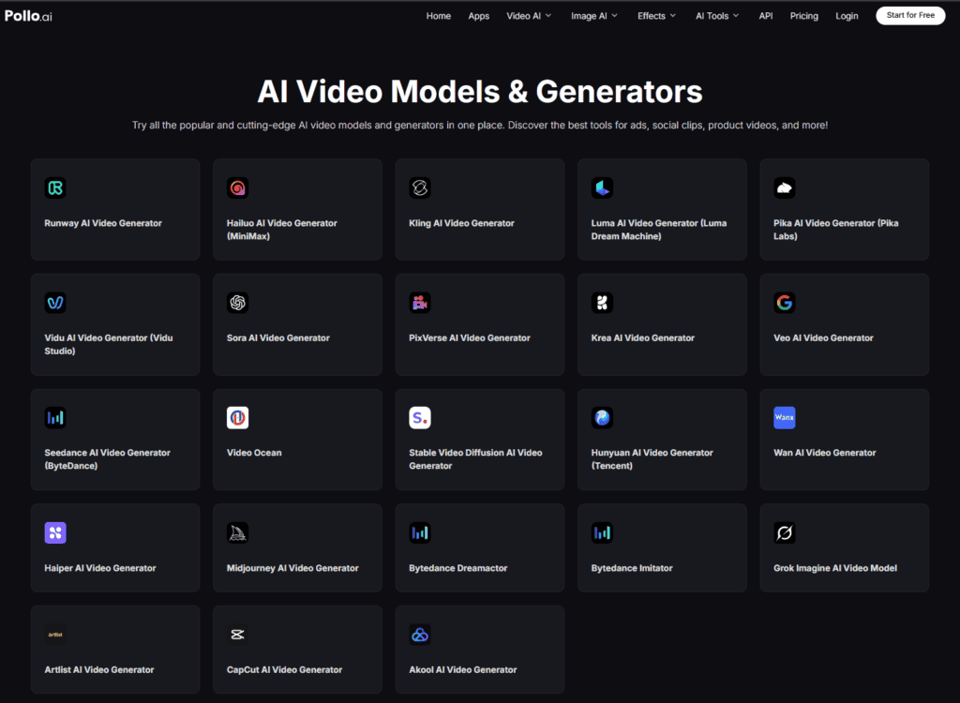Click the Artlist logo icon
Image resolution: width=960 pixels, height=703 pixels.
tap(55, 635)
